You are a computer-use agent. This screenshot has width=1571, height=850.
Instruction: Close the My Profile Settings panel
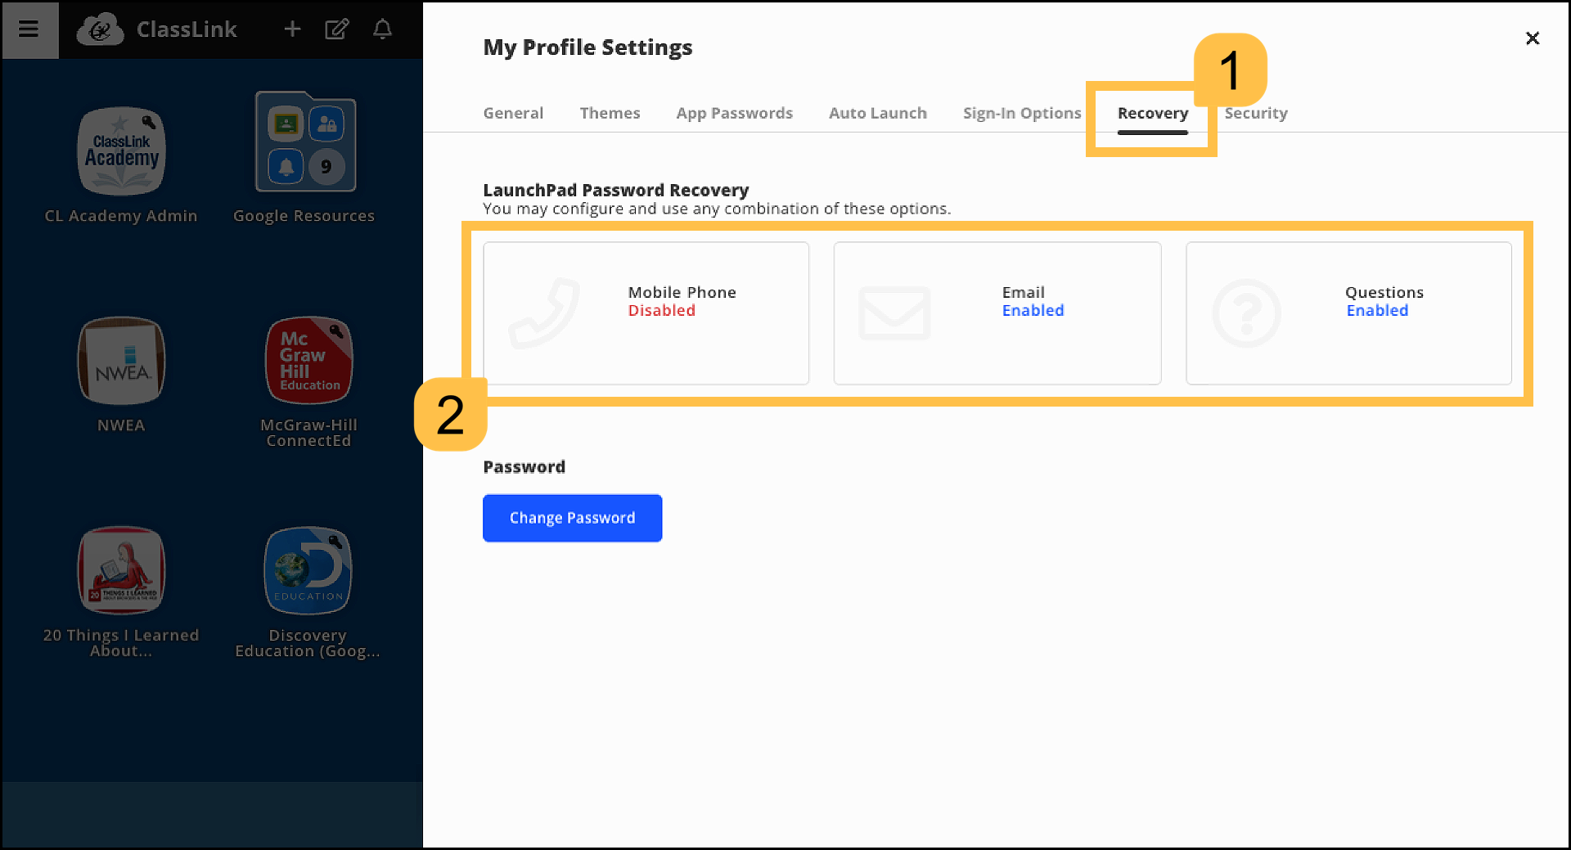[x=1533, y=38]
